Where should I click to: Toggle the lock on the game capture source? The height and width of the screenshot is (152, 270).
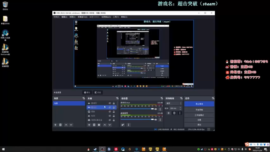click(114, 107)
